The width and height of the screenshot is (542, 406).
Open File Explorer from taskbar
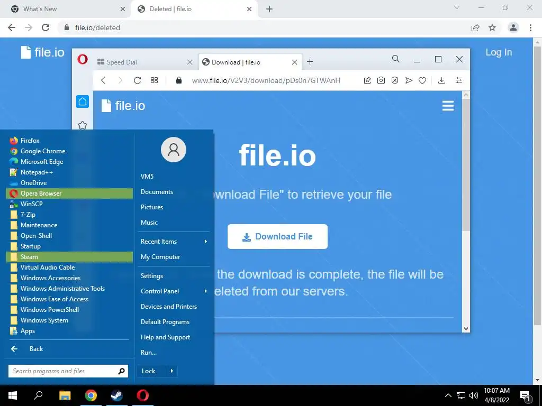coord(65,395)
